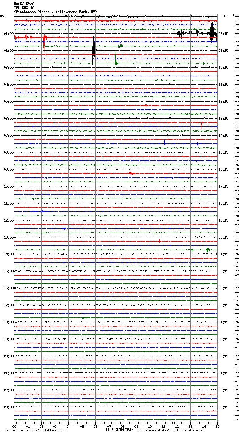
Task: Select the 05:00 MST row label
Action: (9, 102)
